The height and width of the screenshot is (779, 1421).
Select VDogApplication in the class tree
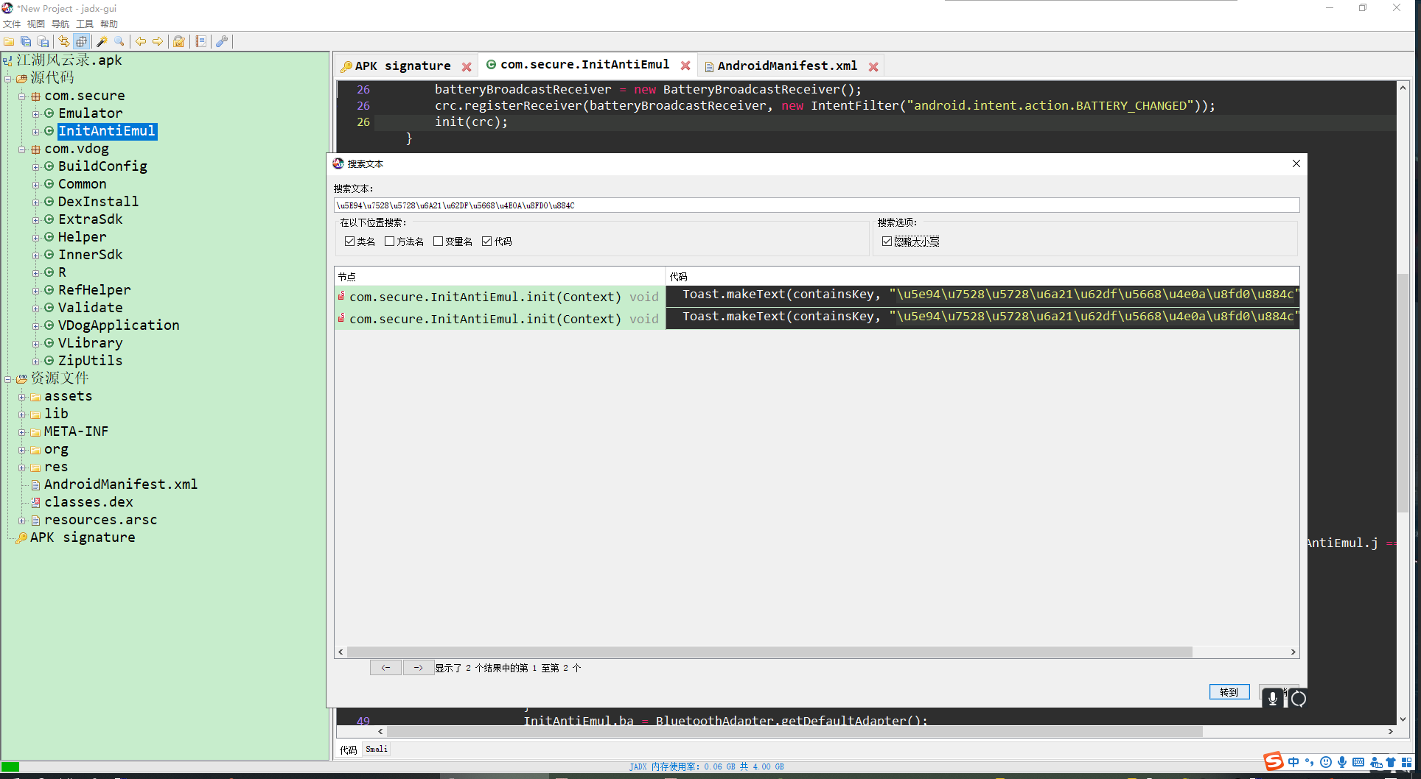(x=119, y=325)
